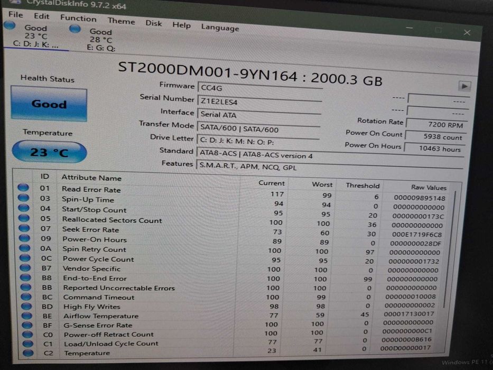
Task: Open the Language menu
Action: [x=220, y=27]
